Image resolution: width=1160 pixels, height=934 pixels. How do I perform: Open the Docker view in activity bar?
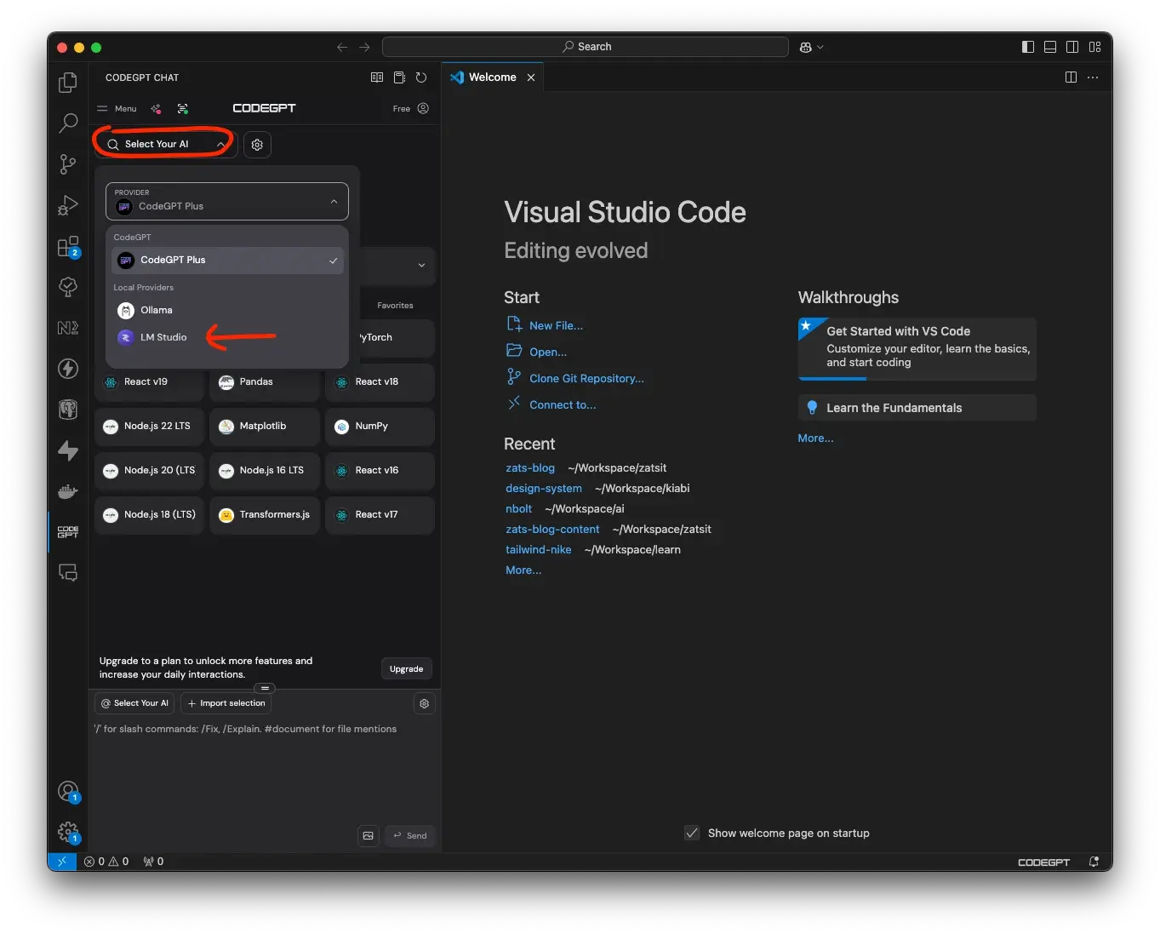click(x=67, y=491)
